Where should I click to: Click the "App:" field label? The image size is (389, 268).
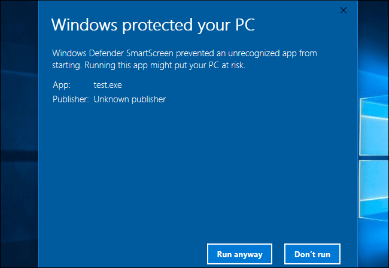click(x=62, y=85)
